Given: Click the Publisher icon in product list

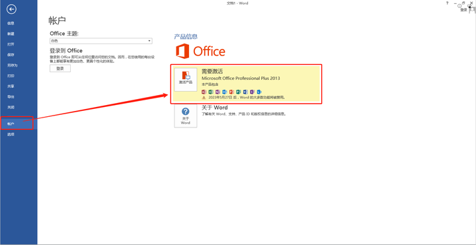Looking at the screenshot, I should point(239,92).
